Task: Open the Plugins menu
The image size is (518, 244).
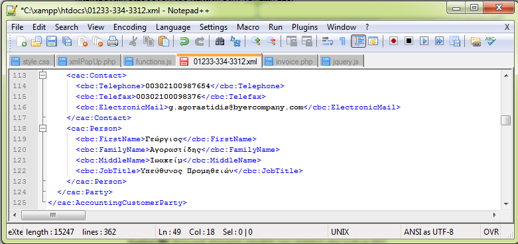Action: point(304,27)
